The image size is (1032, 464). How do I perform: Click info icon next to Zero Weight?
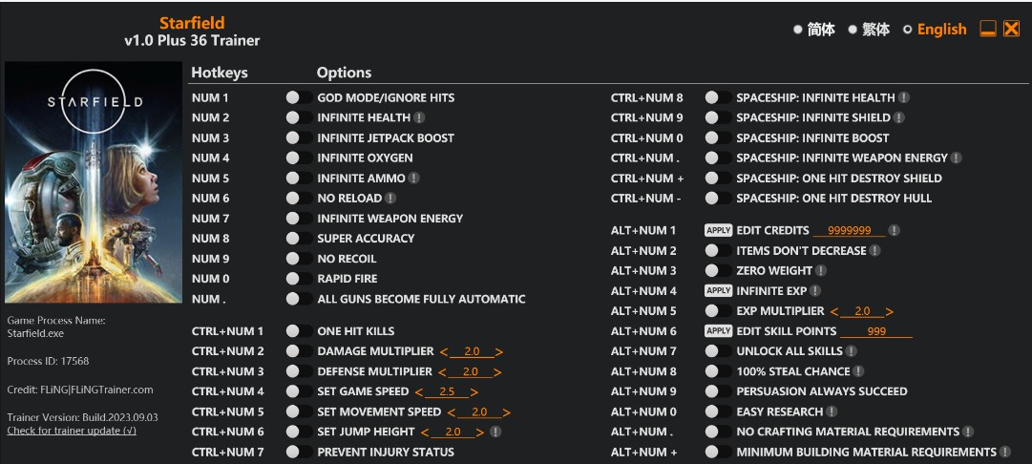[821, 270]
